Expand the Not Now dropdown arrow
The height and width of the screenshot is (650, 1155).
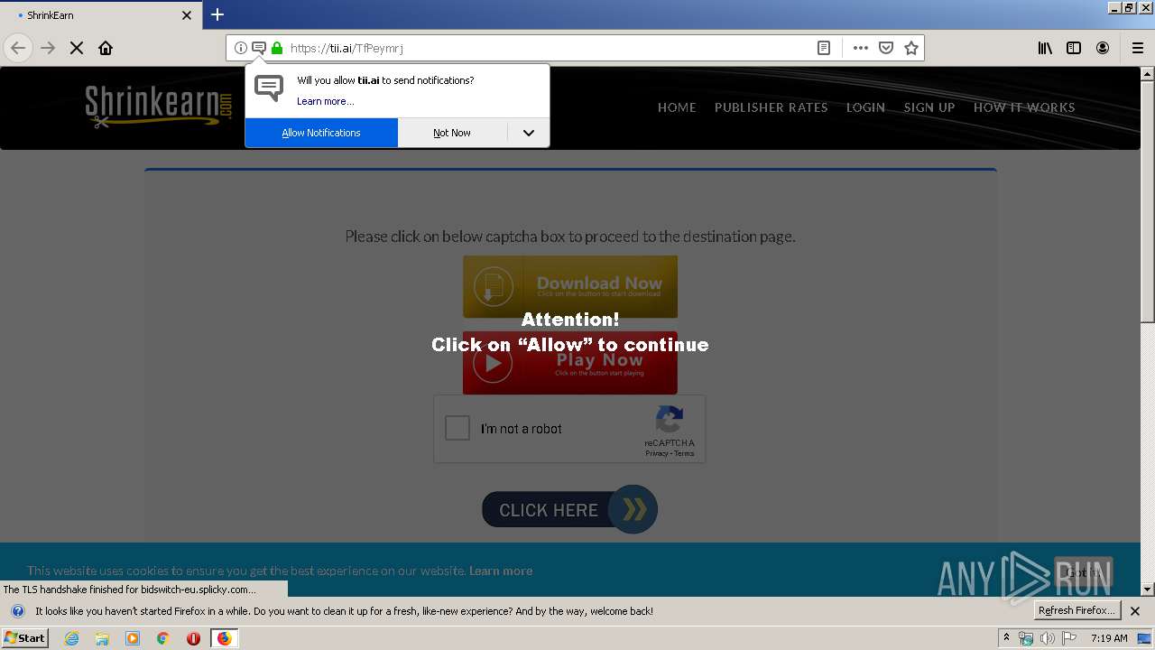coord(529,133)
